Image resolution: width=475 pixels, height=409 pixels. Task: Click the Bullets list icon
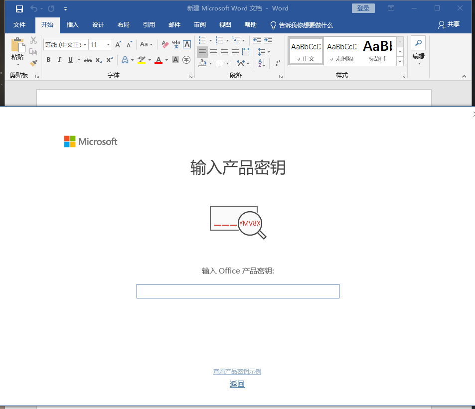tap(202, 40)
